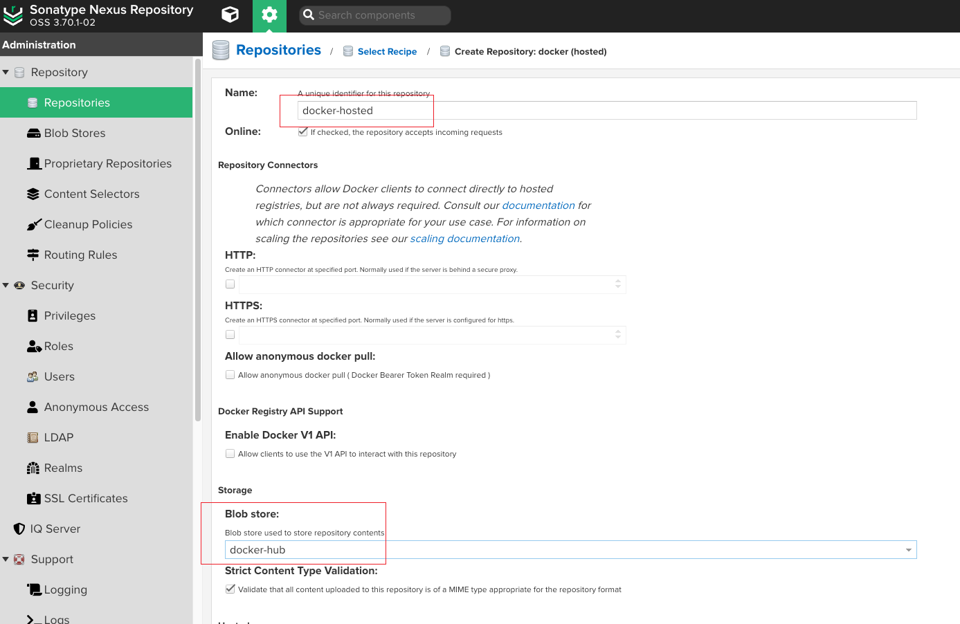This screenshot has height=624, width=960.
Task: Open Blob Stores in the sidebar
Action: click(96, 133)
